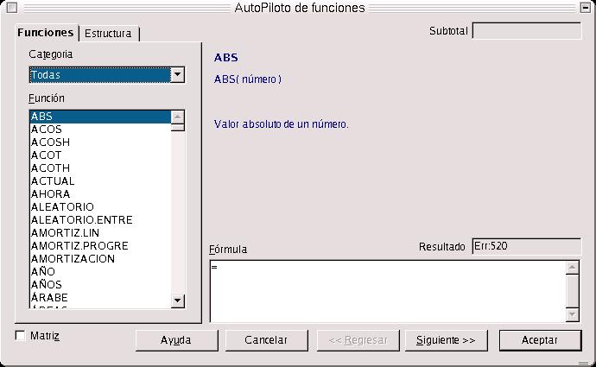
Task: Click the title bar minimize icon
Action: coord(586,8)
